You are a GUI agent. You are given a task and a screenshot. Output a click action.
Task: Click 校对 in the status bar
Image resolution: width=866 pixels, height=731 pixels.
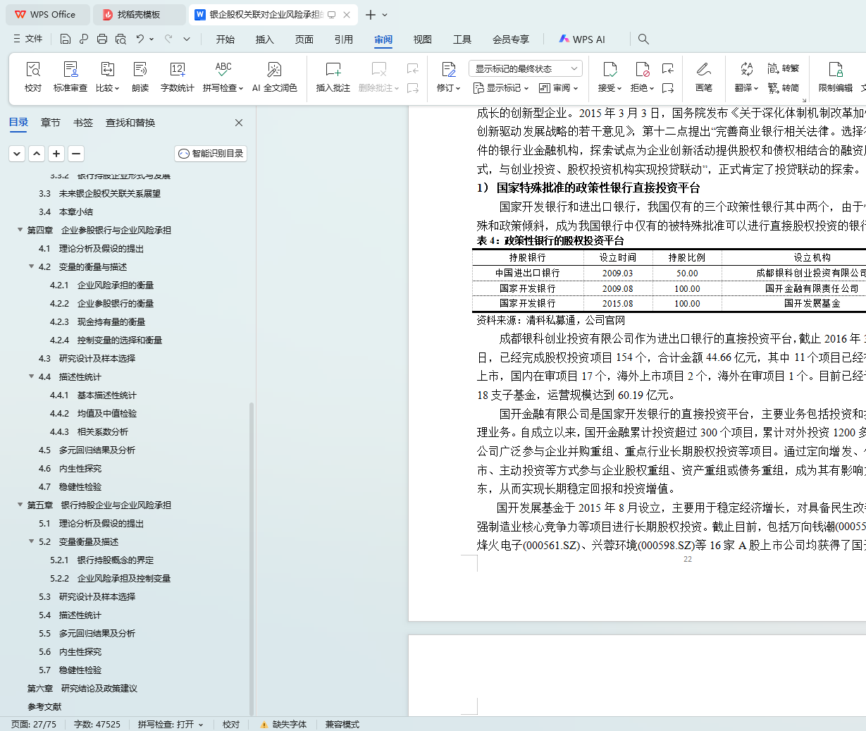(231, 725)
